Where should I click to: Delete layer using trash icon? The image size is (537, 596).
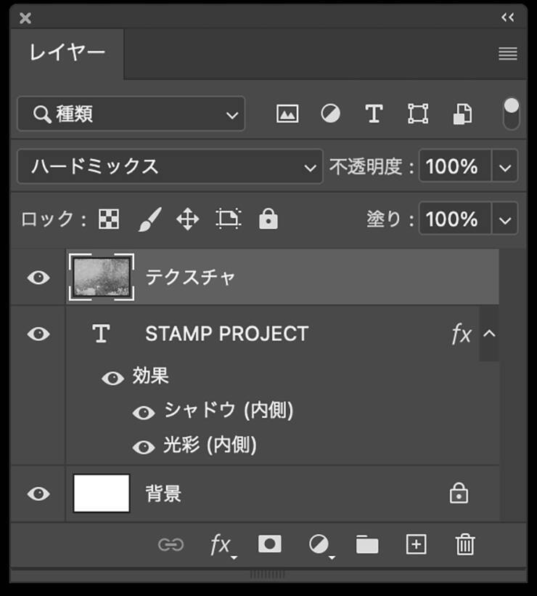coord(465,544)
